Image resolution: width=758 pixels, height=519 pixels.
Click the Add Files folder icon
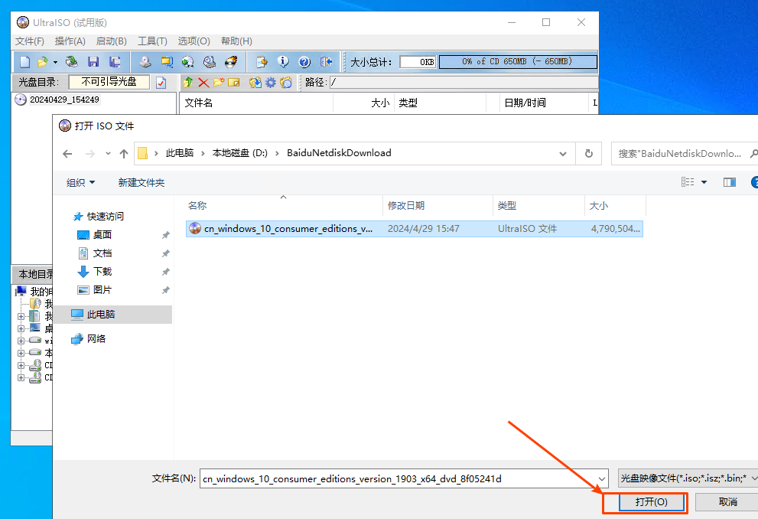coord(255,83)
